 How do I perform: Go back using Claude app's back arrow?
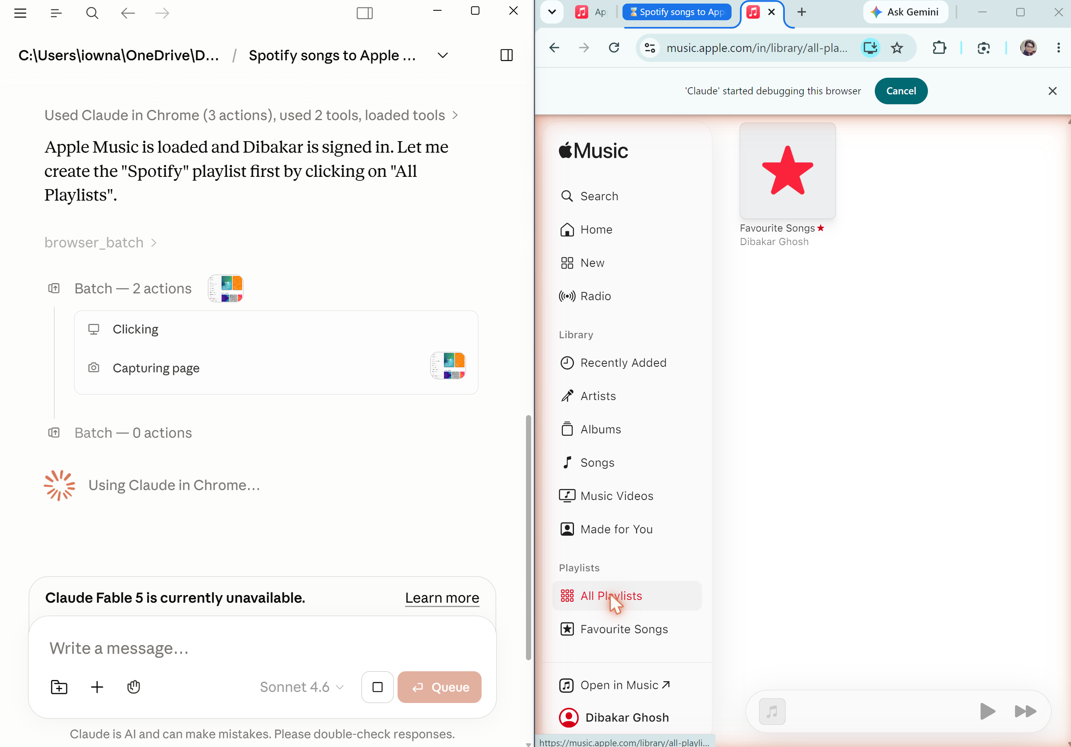[127, 13]
